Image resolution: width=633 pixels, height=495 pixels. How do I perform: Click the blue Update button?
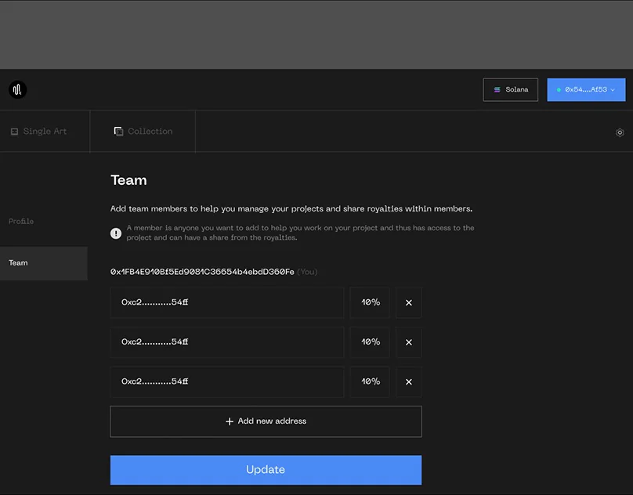coord(266,470)
